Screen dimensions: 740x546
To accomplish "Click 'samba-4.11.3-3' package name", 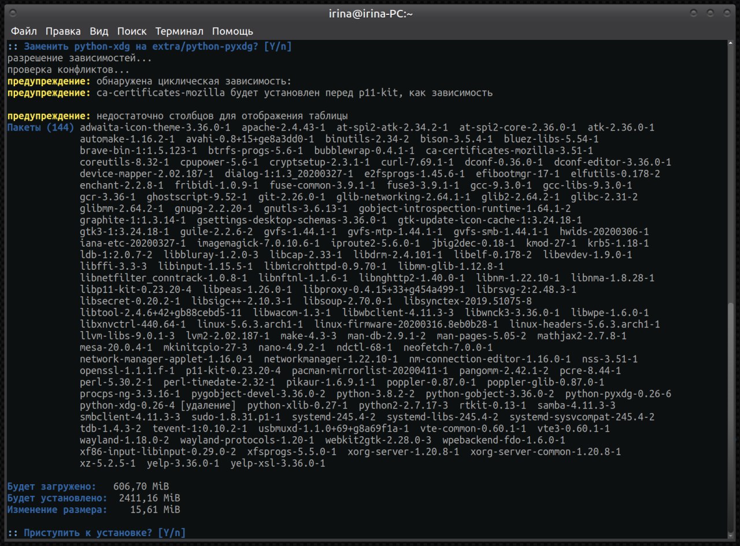I will click(576, 404).
